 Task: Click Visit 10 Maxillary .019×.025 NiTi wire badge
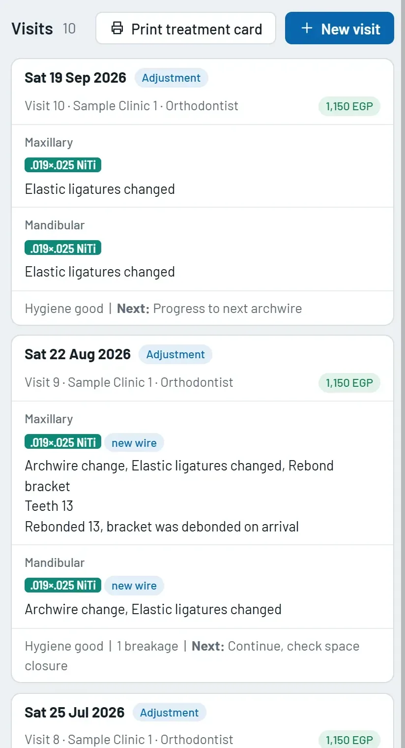(x=63, y=165)
